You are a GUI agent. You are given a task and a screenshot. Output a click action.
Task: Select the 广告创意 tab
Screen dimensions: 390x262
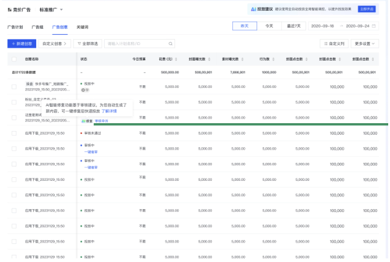click(60, 27)
